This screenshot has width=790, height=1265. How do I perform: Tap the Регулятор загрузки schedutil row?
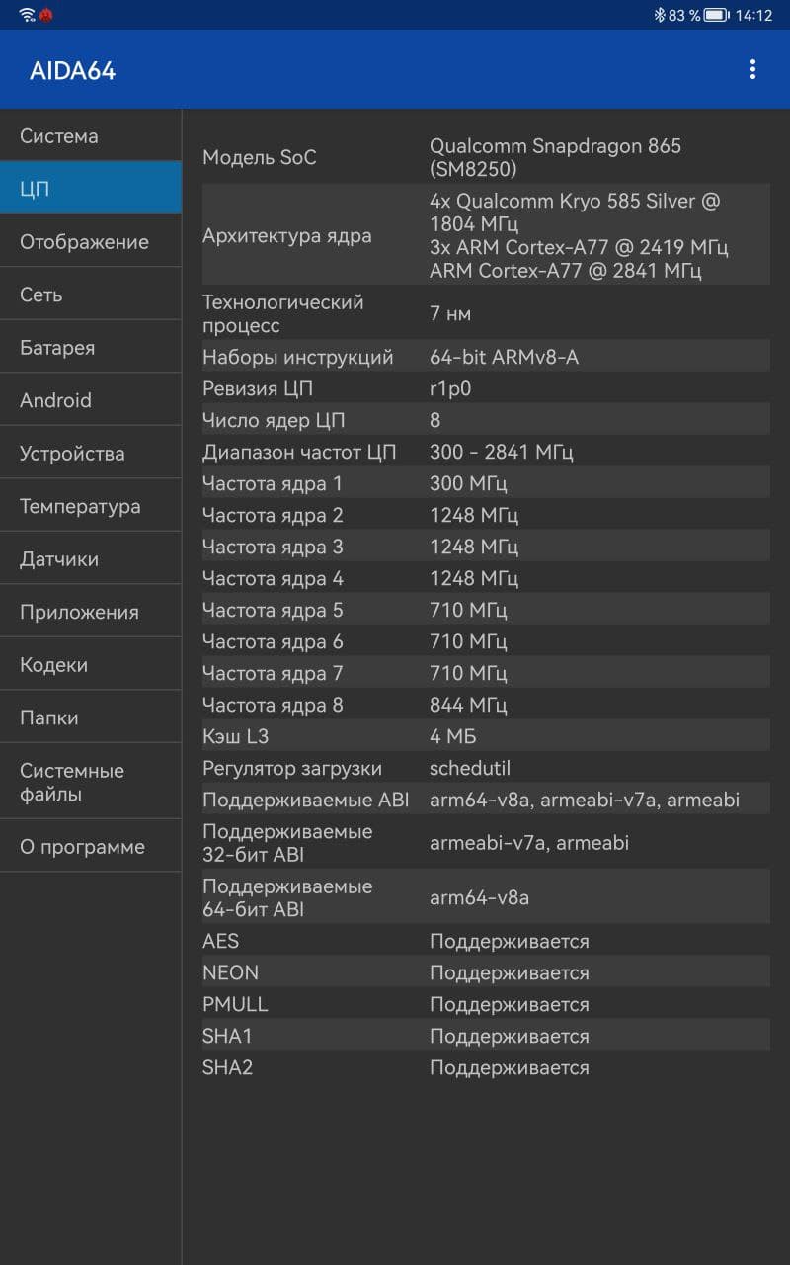tap(484, 768)
